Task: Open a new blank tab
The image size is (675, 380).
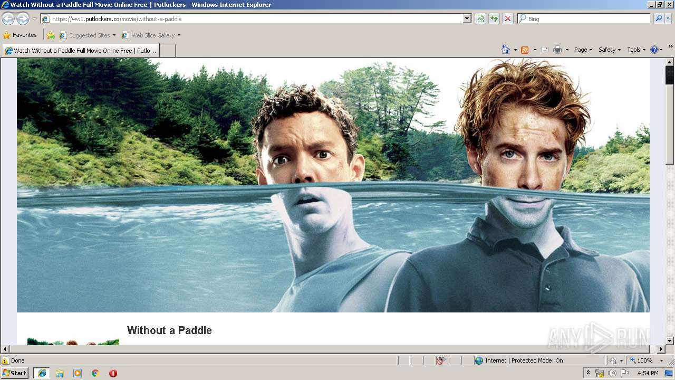Action: [168, 51]
